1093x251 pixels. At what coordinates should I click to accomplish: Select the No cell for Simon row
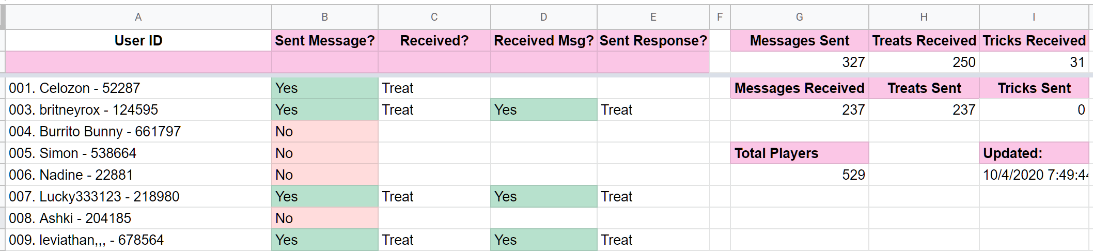[325, 153]
